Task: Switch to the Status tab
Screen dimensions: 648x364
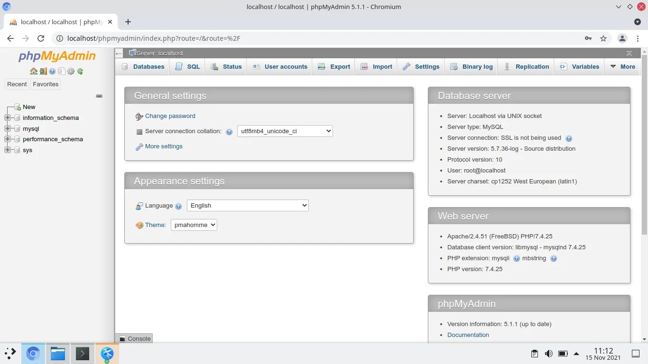Action: [x=226, y=67]
